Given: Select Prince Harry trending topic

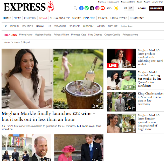Looking at the screenshot, I should pos(26,35).
